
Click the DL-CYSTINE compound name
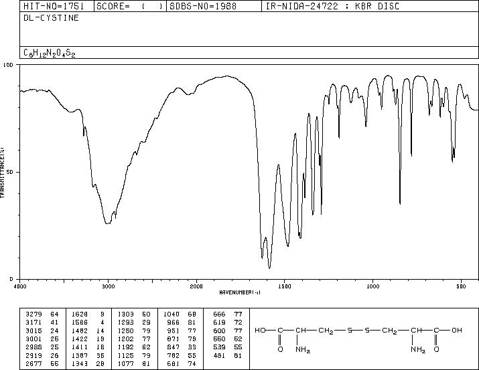(x=51, y=18)
